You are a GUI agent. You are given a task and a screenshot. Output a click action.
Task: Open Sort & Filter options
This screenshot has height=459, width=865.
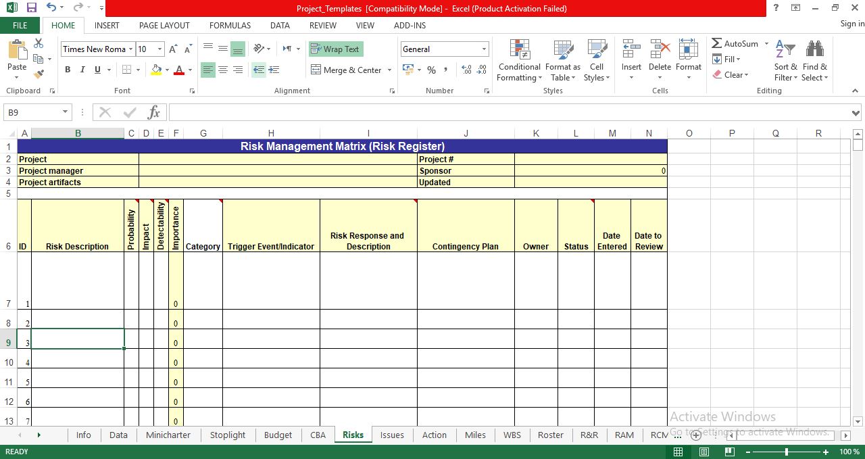[785, 60]
